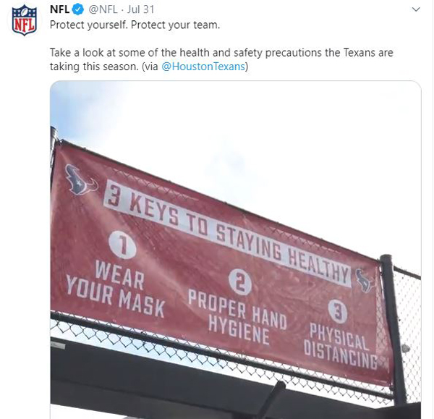434x419 pixels.
Task: Click the Protect yourself. Protect your team. line
Action: tap(135, 25)
